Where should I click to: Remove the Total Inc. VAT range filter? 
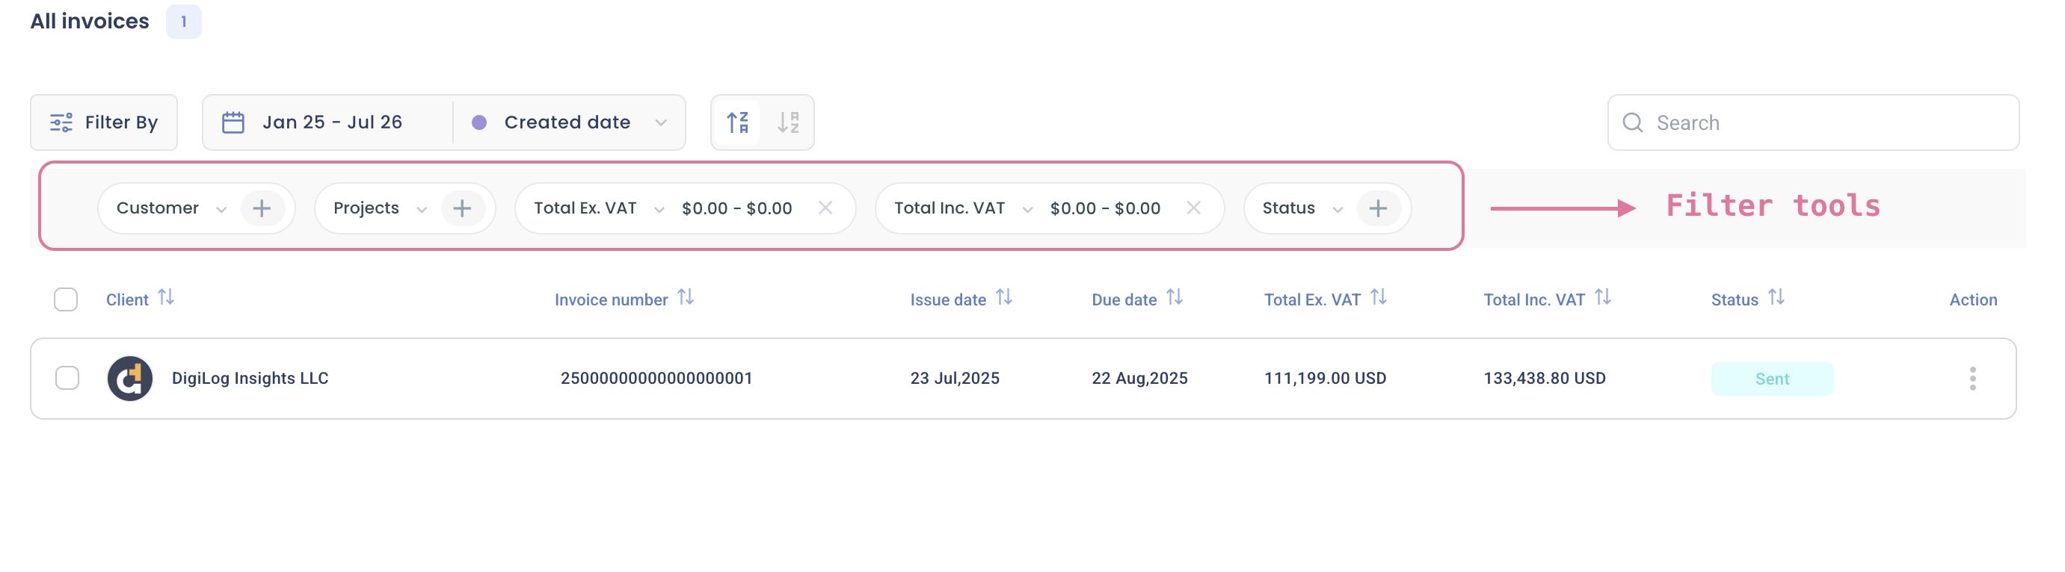point(1192,208)
